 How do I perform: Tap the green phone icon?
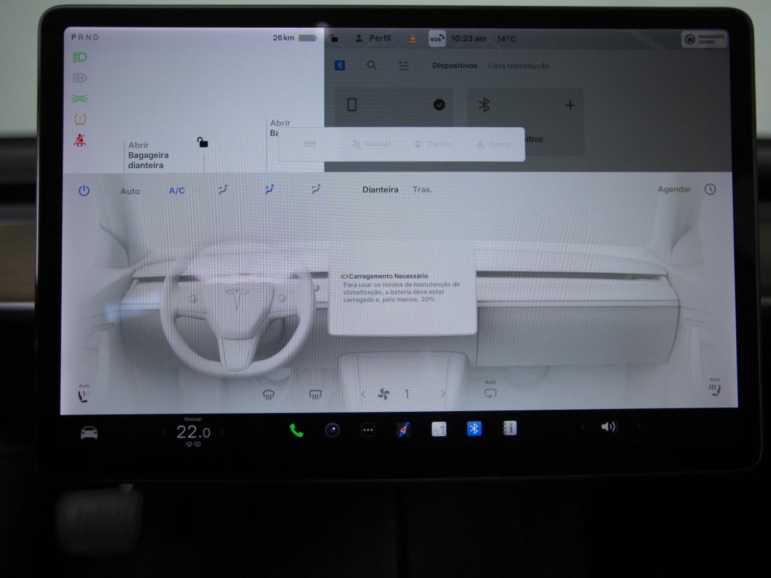(x=296, y=430)
